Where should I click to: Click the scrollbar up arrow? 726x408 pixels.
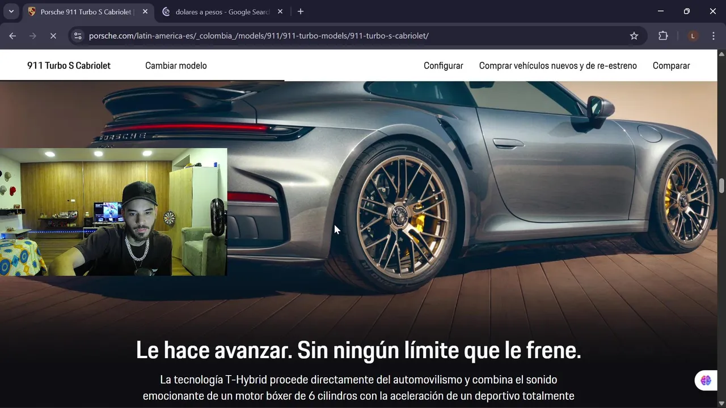[x=721, y=54]
